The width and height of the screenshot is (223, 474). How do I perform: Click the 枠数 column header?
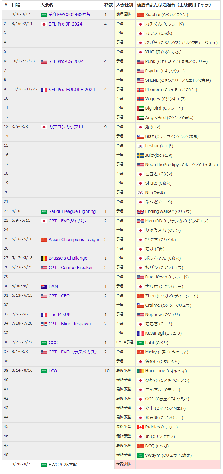[x=108, y=5]
